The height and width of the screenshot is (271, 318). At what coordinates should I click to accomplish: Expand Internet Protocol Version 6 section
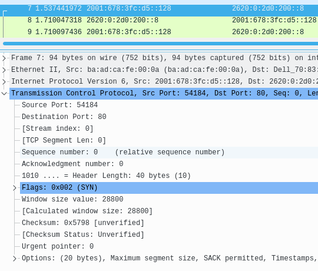tap(4, 82)
